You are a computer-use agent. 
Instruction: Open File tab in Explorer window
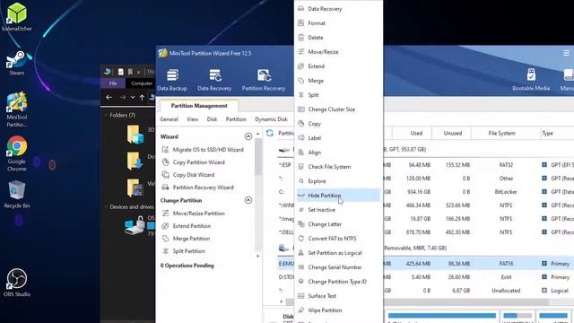pos(113,83)
